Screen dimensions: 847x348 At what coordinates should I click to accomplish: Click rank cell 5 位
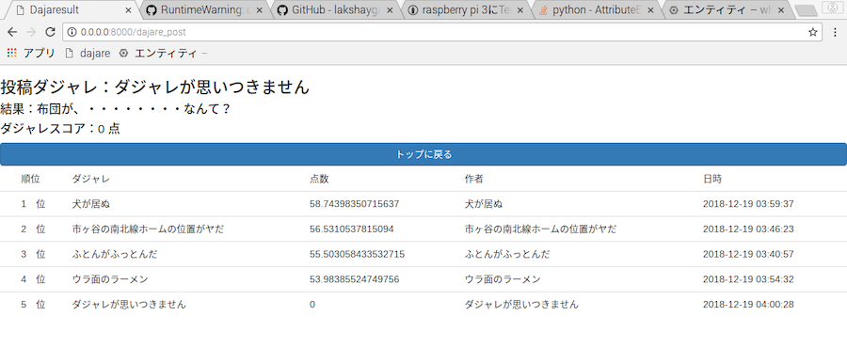tap(33, 305)
